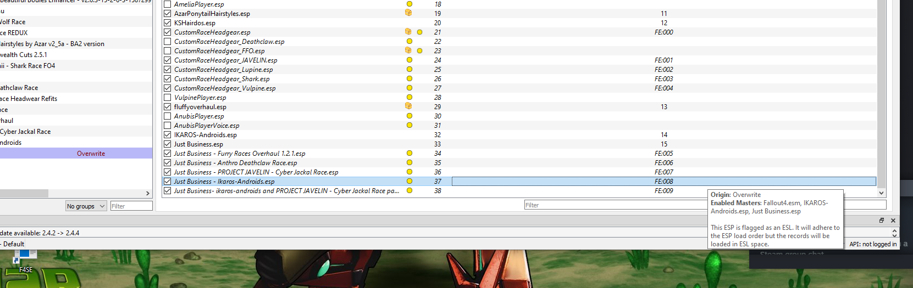The width and height of the screenshot is (913, 288).
Task: Click the API: not logged in status
Action: pyautogui.click(x=873, y=244)
